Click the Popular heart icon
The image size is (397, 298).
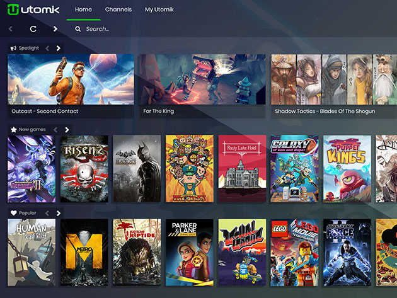click(x=14, y=213)
